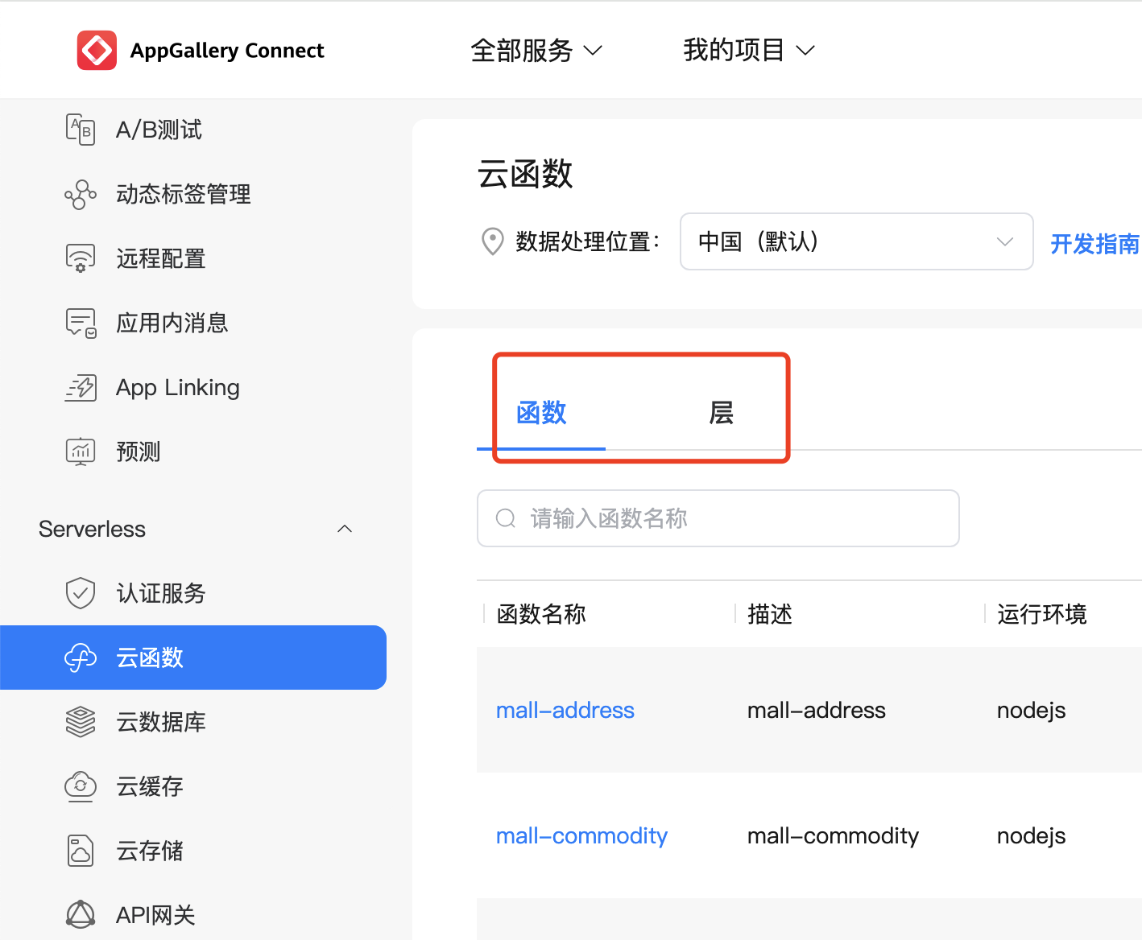Click the mall-address description cell
The image size is (1142, 940).
817,710
